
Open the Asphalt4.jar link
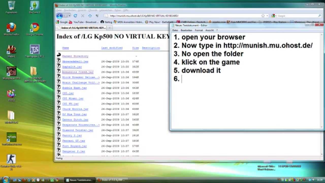(x=72, y=67)
